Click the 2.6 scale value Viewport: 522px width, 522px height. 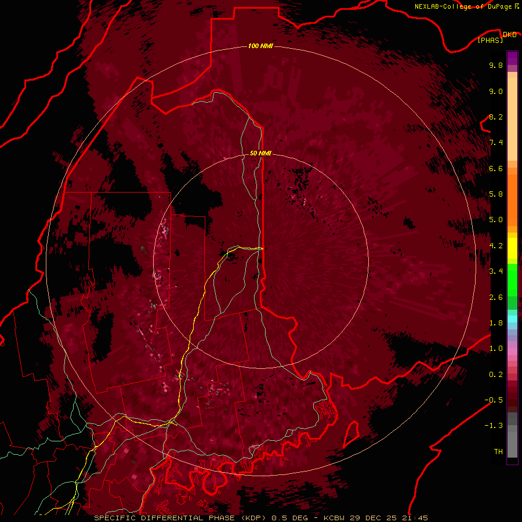(496, 298)
